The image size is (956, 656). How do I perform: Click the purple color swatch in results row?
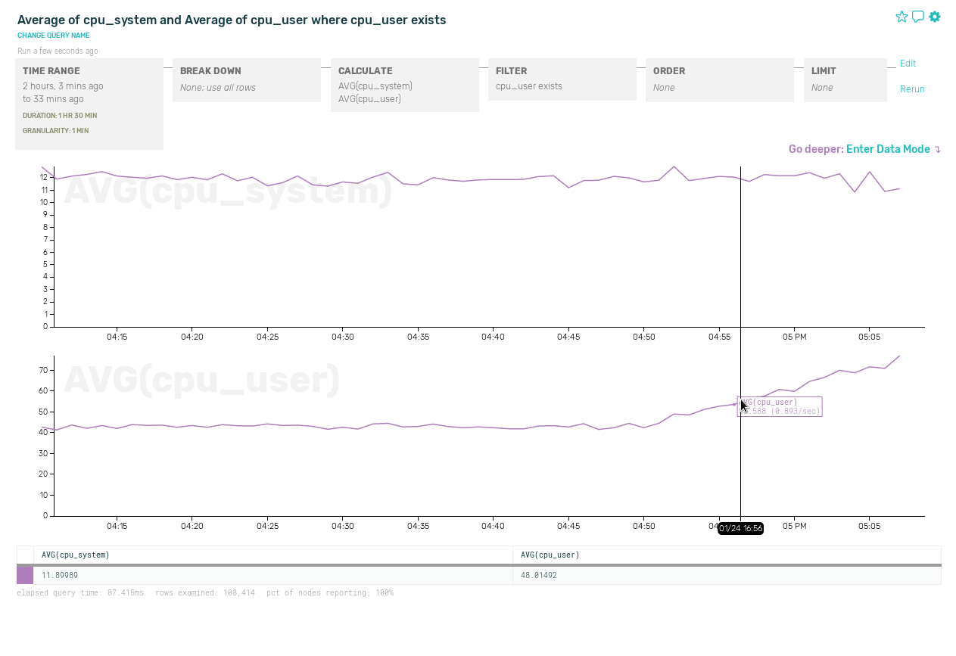(x=25, y=576)
